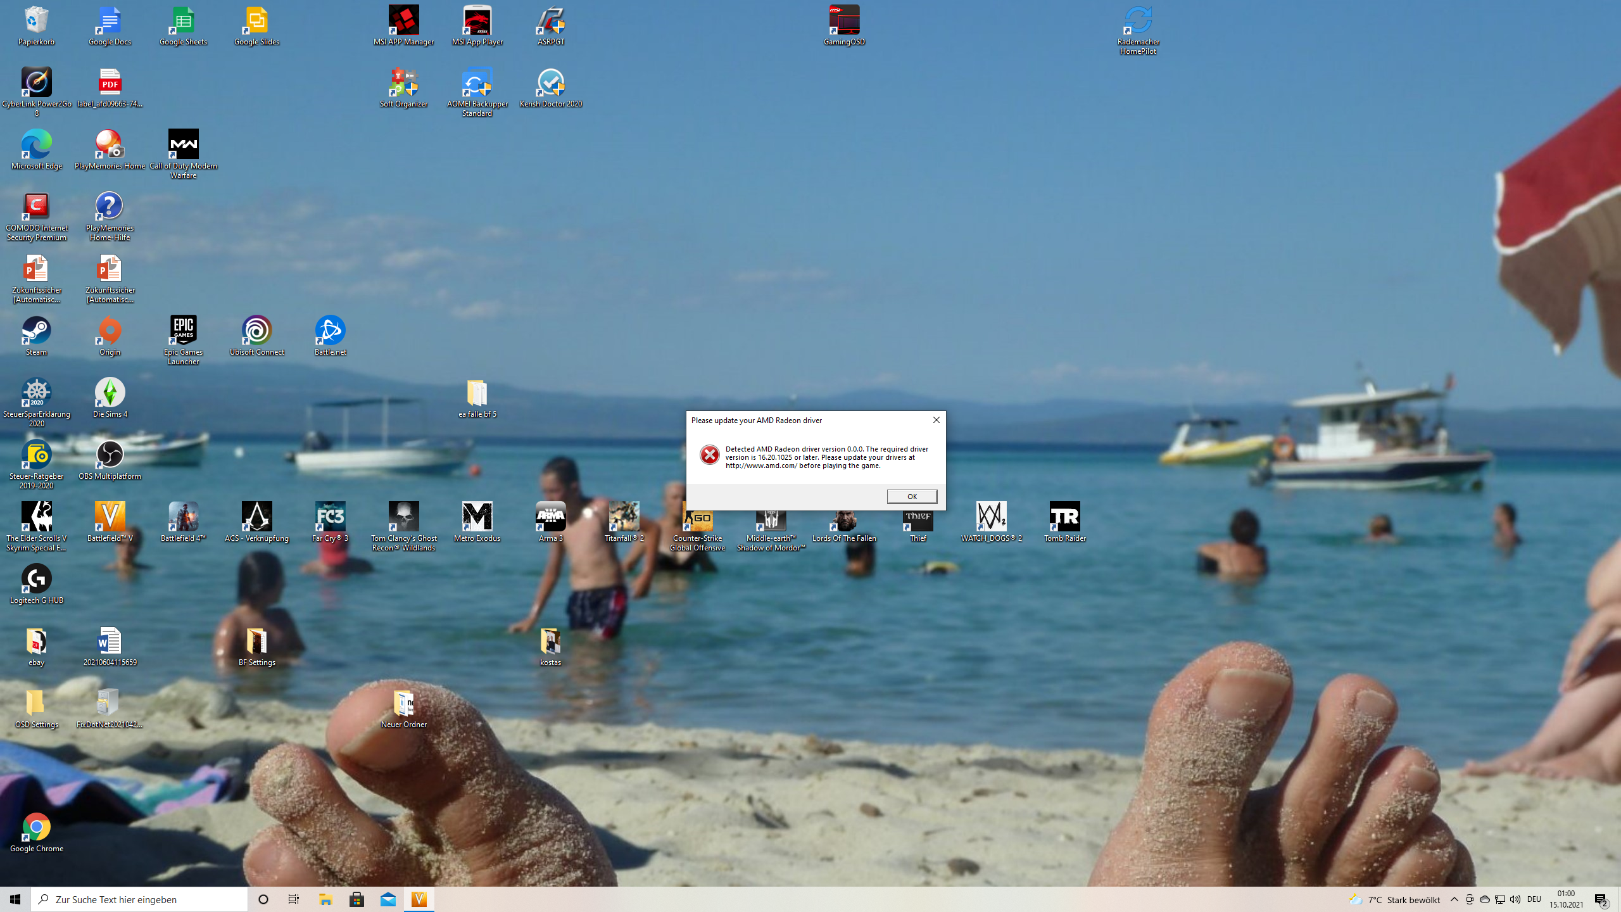Open Task View from the taskbar
The height and width of the screenshot is (912, 1621).
294,899
